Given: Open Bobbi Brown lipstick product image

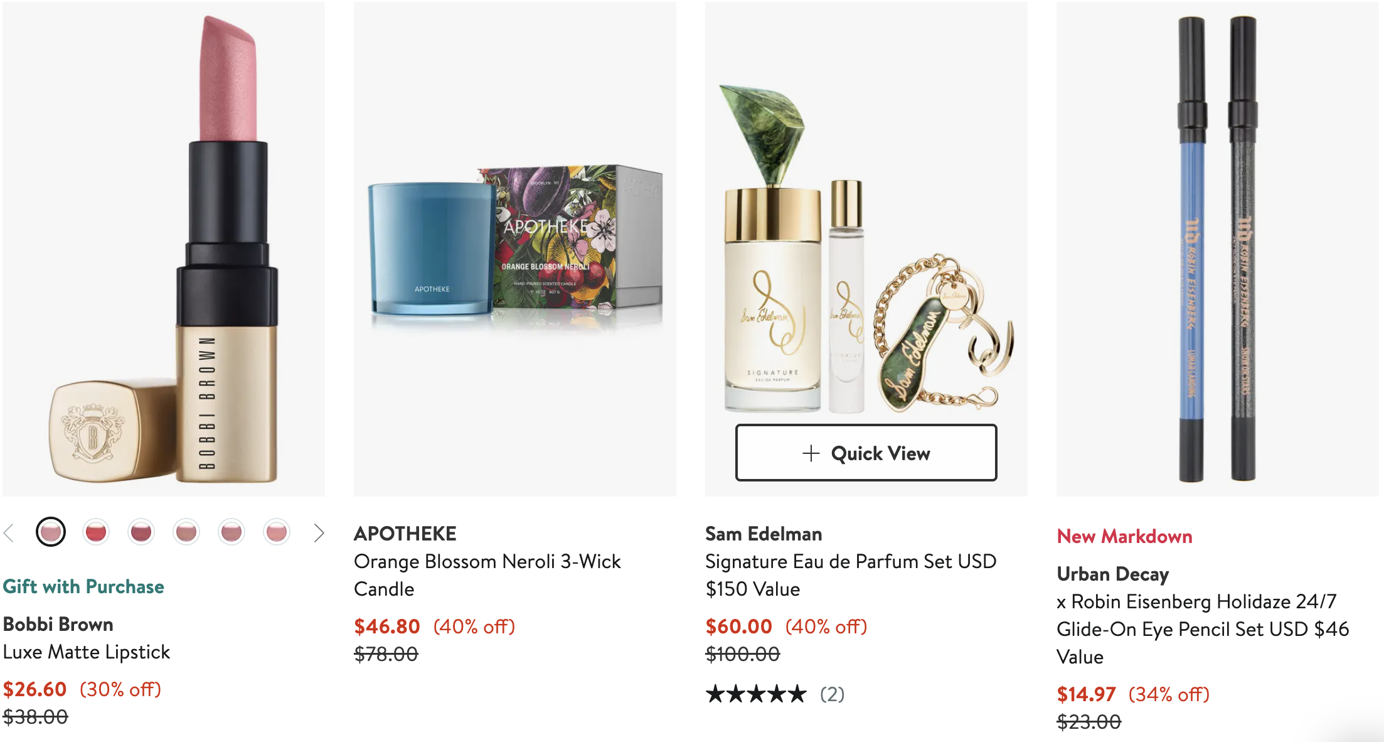Looking at the screenshot, I should (164, 249).
